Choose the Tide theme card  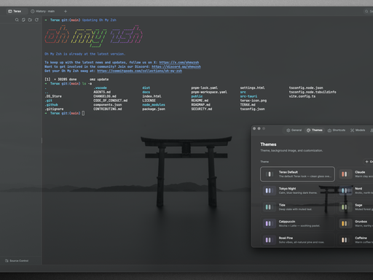[297, 207]
